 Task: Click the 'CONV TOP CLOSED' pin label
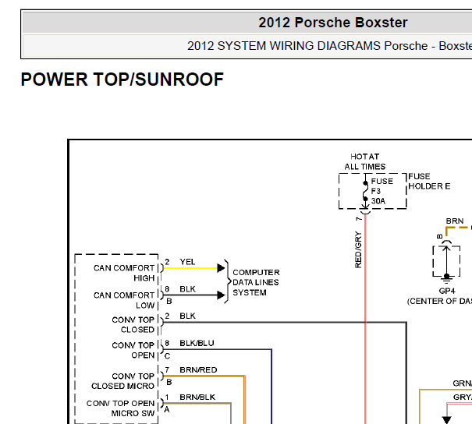133,324
